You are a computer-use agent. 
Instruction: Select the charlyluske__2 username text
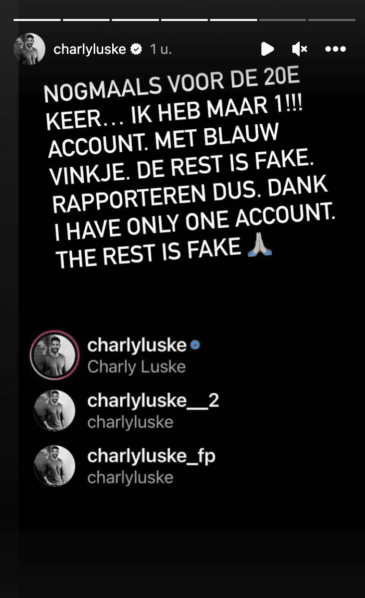pyautogui.click(x=153, y=401)
